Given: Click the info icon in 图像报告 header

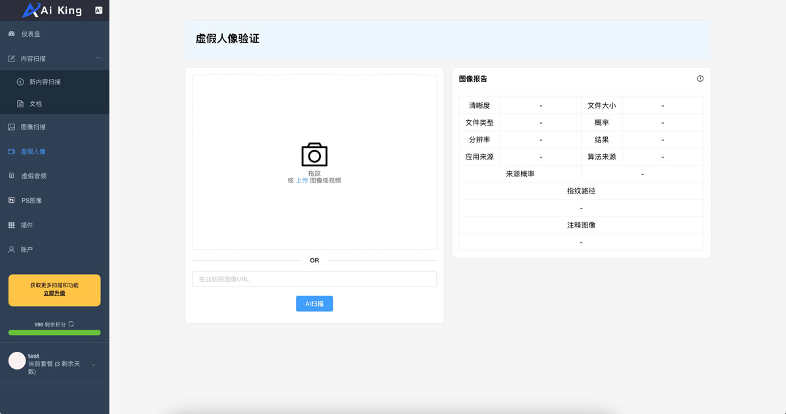Looking at the screenshot, I should 700,78.
